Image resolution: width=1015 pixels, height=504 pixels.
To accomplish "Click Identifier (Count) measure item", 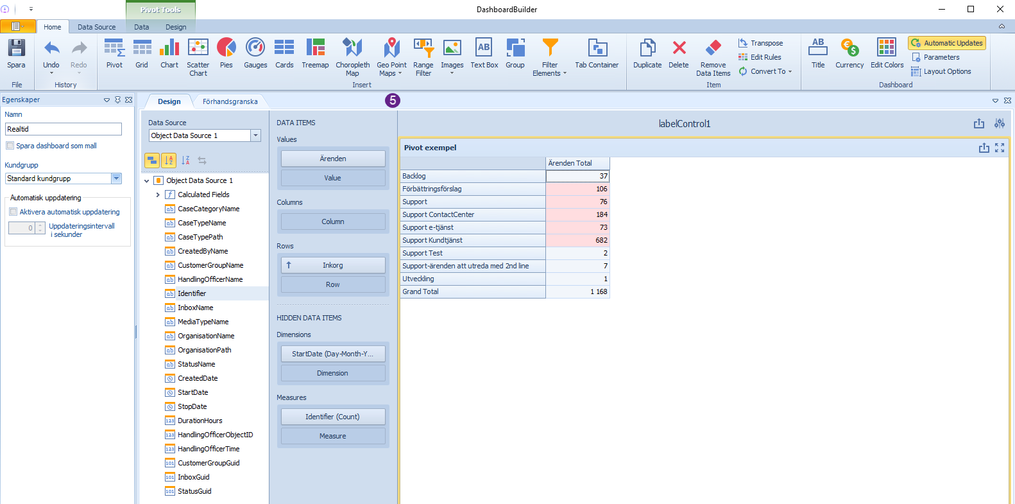I will 333,417.
